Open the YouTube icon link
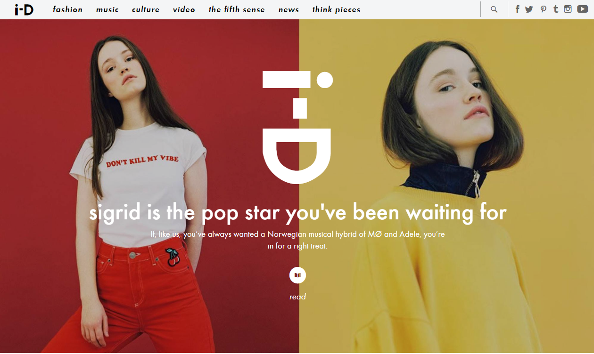 coord(582,9)
